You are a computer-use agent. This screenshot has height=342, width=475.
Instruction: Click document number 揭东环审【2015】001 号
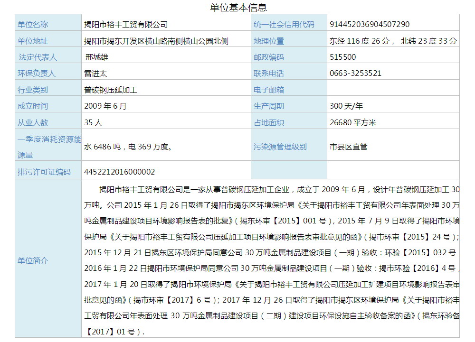[283, 221]
